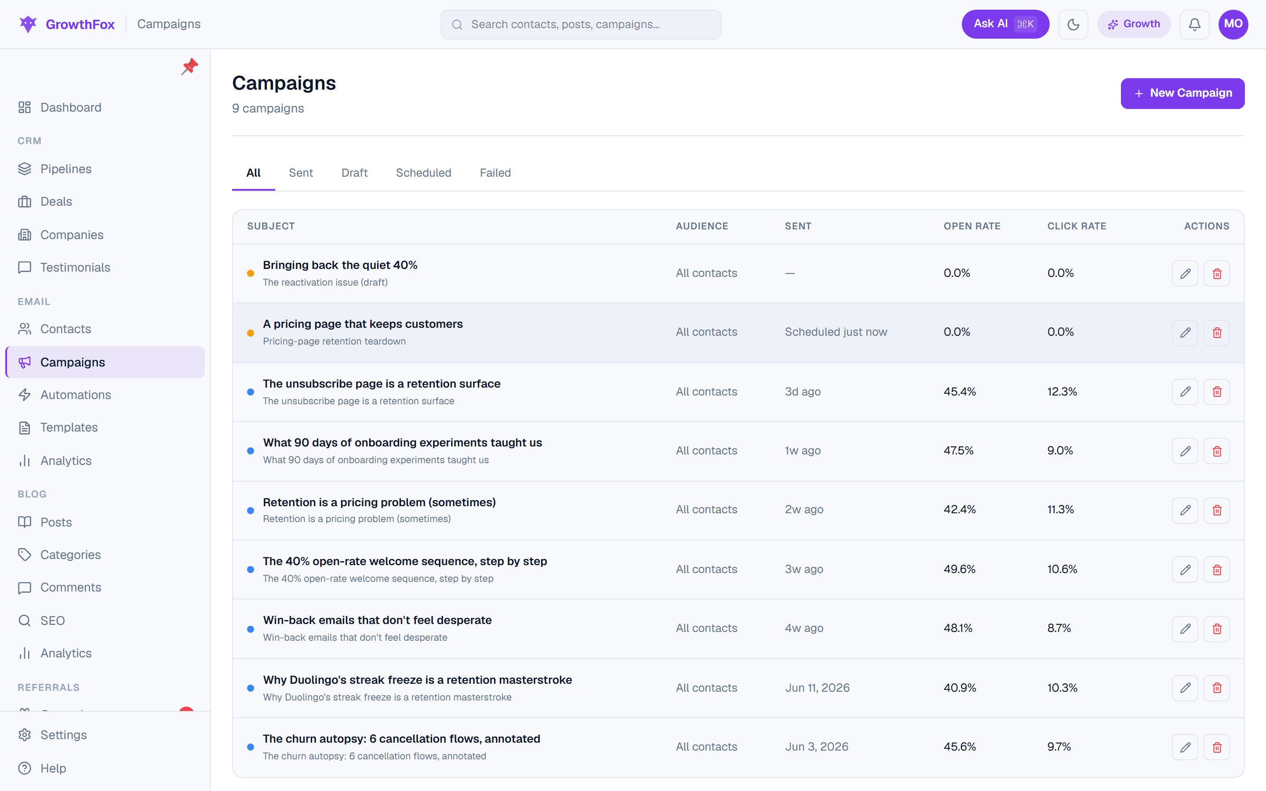This screenshot has width=1266, height=791.
Task: Edit 'Retention is a pricing problem' campaign
Action: pyautogui.click(x=1185, y=510)
